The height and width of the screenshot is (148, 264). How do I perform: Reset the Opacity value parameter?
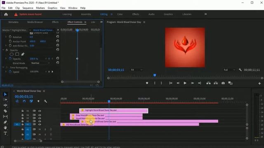click(58, 58)
